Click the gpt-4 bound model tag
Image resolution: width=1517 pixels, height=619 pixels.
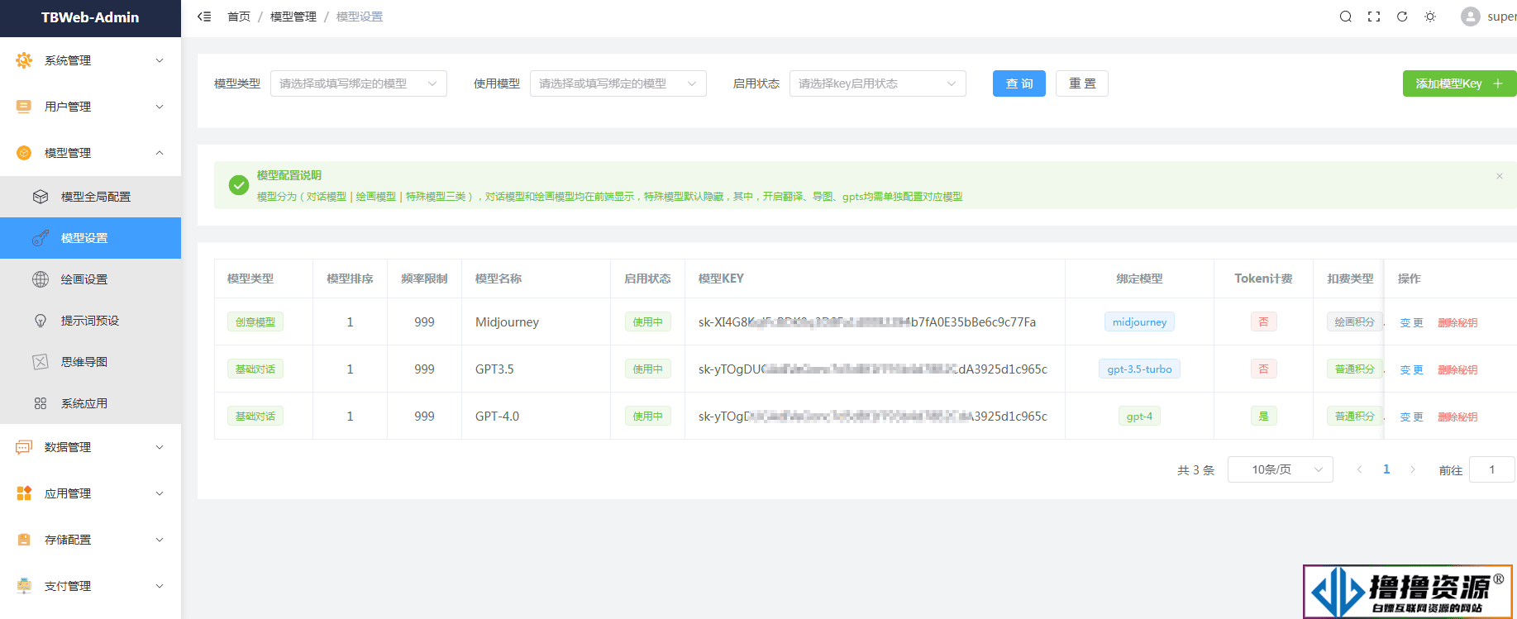pyautogui.click(x=1139, y=416)
